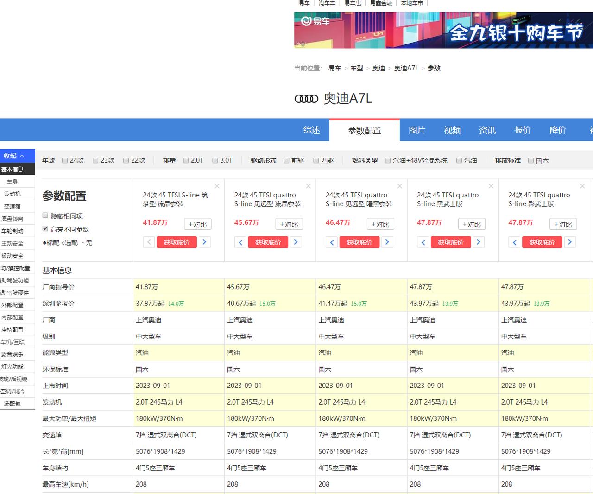Viewport: 593px width, 494px height.
Task: Click 获取底价 for 45.67万 model
Action: [x=268, y=242]
